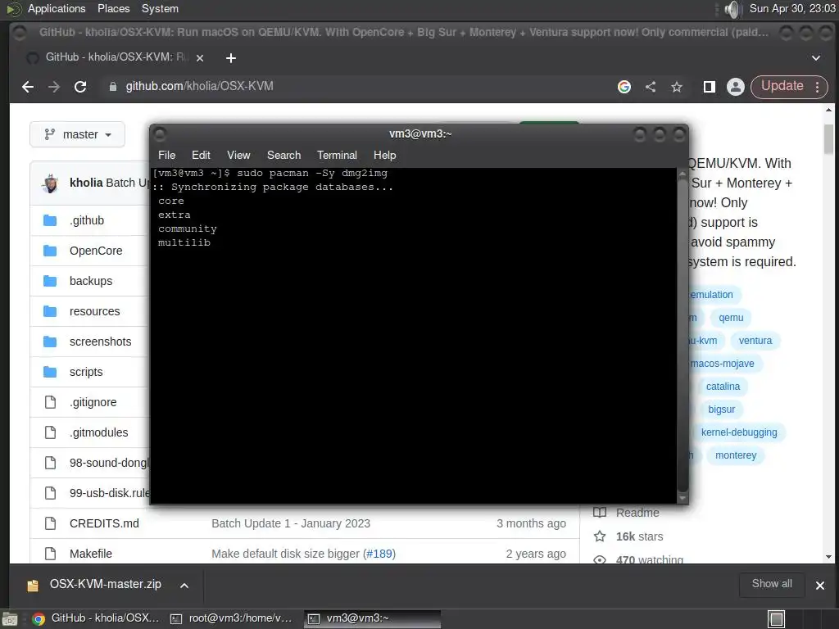Expand the OSX-KVM-master.zip download options chevron

[x=184, y=586]
